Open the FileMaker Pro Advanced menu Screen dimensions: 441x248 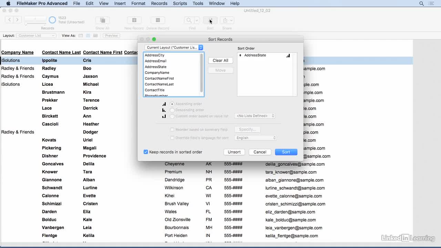pos(42,3)
